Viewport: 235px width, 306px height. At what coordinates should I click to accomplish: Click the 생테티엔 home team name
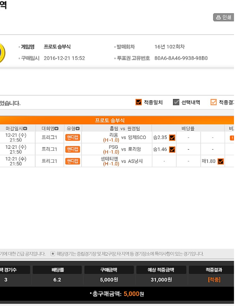click(110, 159)
